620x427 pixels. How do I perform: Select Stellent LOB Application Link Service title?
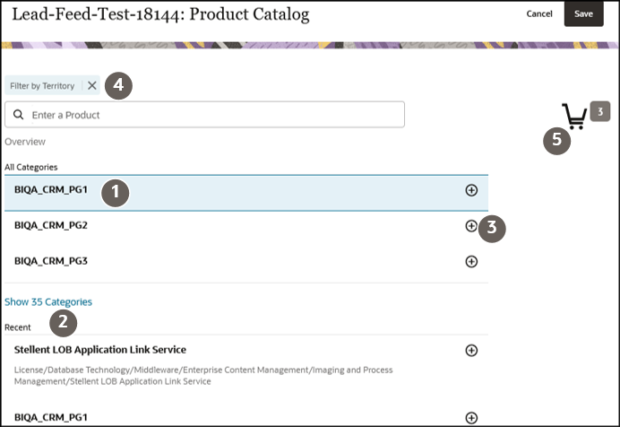pos(100,349)
